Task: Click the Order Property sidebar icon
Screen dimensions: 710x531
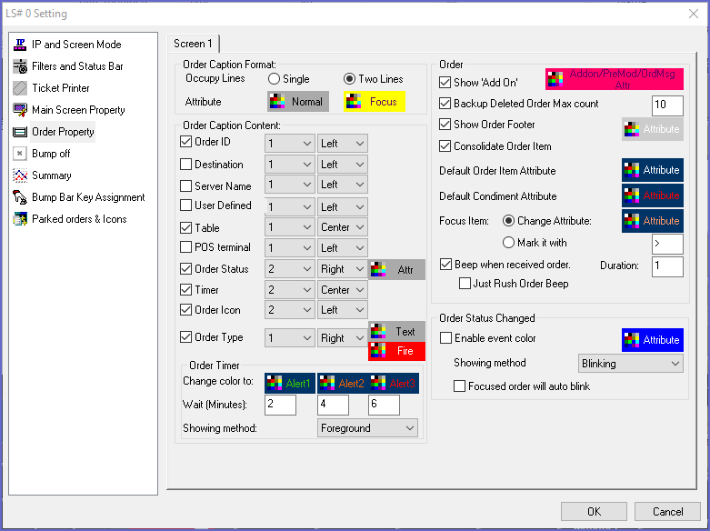Action: pos(20,132)
